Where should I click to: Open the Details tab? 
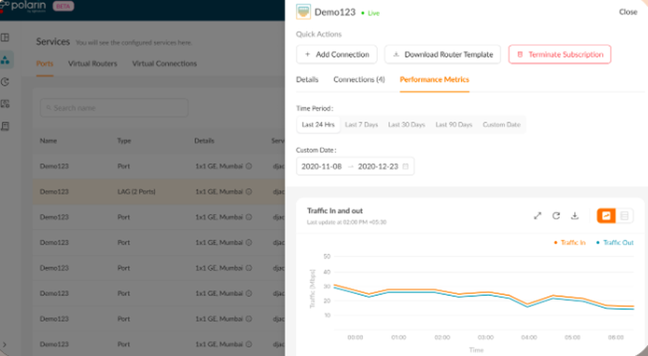(307, 80)
